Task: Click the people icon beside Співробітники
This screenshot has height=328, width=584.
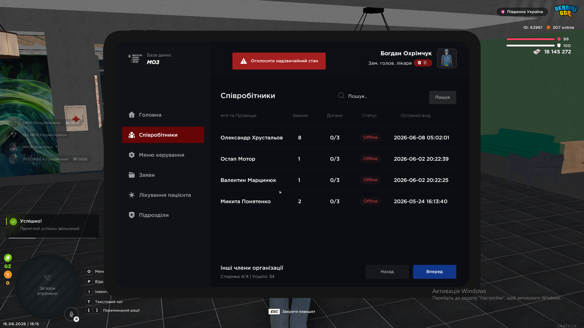Action: 132,135
